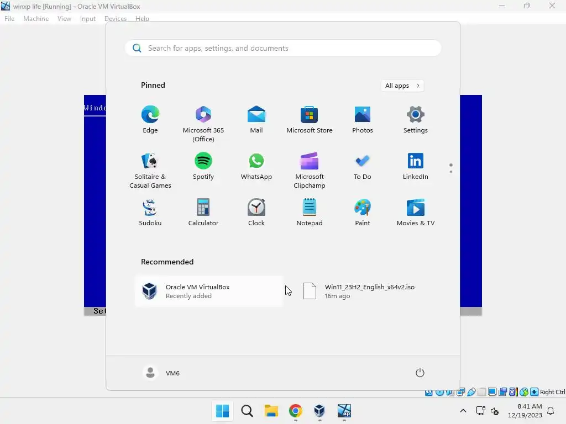
Task: Click VirtualBox optical disk status icon
Action: [x=439, y=392]
